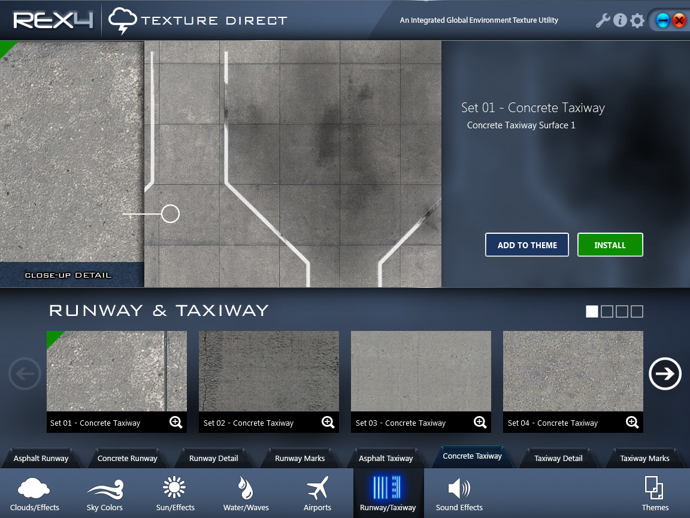The image size is (690, 518).
Task: Zoom into Set 02 Concrete Taxiway preview
Action: [328, 422]
